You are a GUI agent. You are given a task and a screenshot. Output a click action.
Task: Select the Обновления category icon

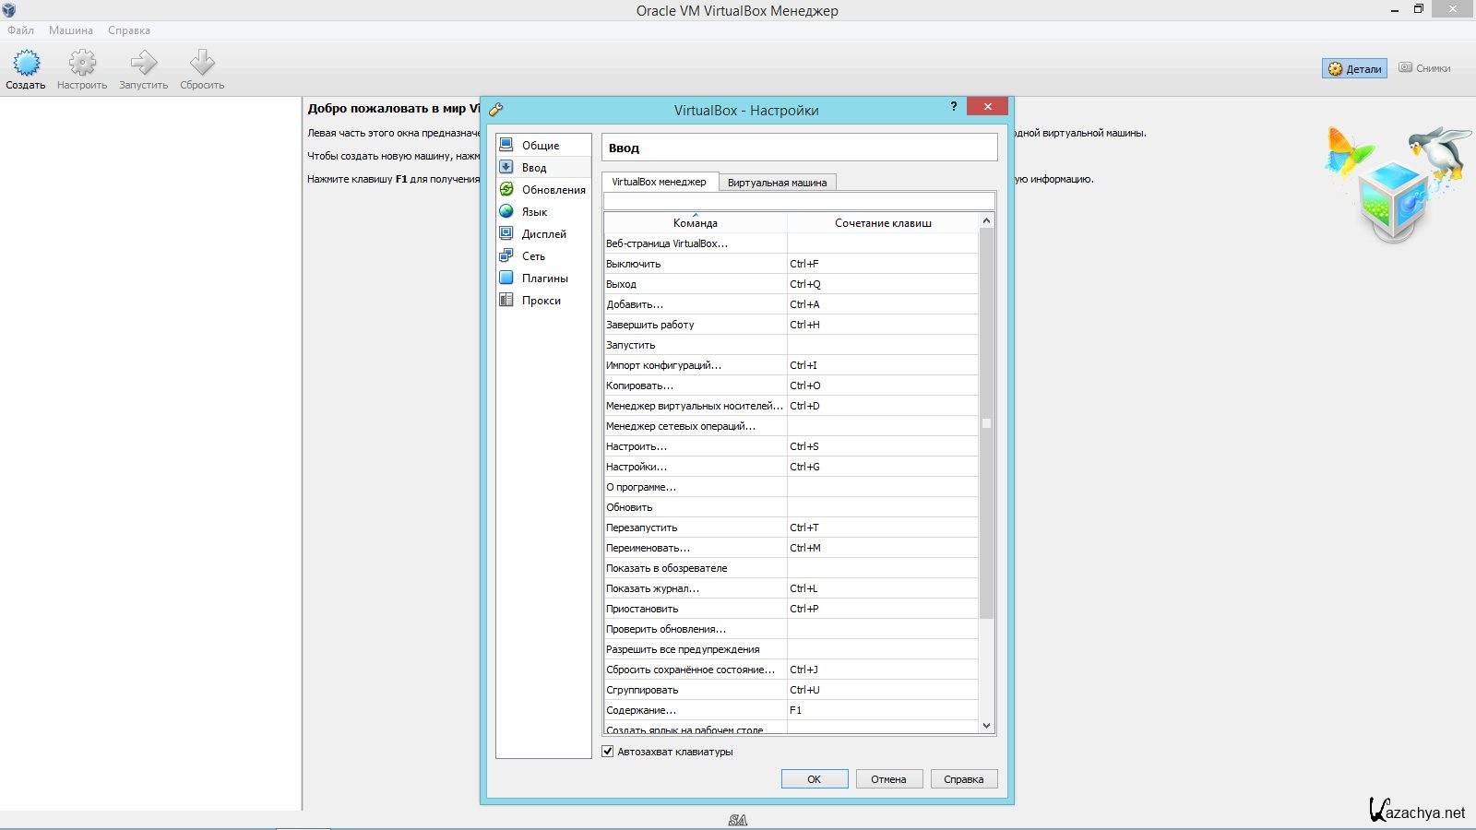click(x=506, y=189)
